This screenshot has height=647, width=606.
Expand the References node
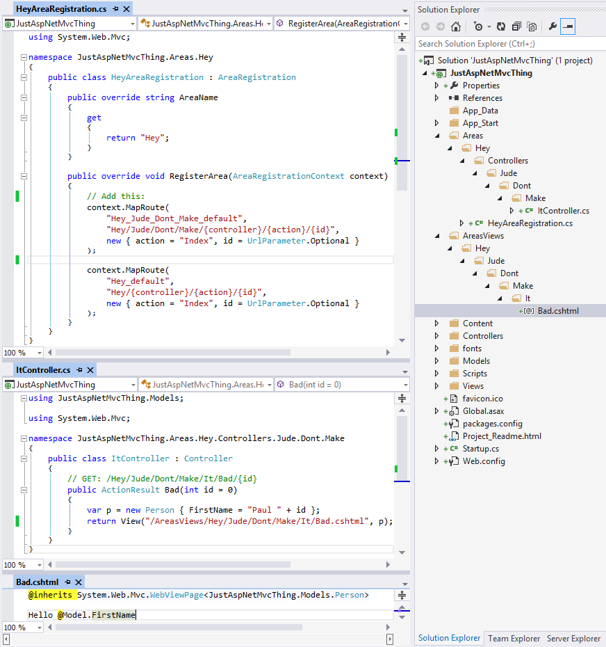click(x=436, y=98)
